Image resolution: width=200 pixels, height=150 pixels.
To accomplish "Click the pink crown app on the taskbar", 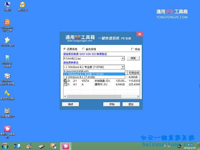I will pyautogui.click(x=66, y=146).
